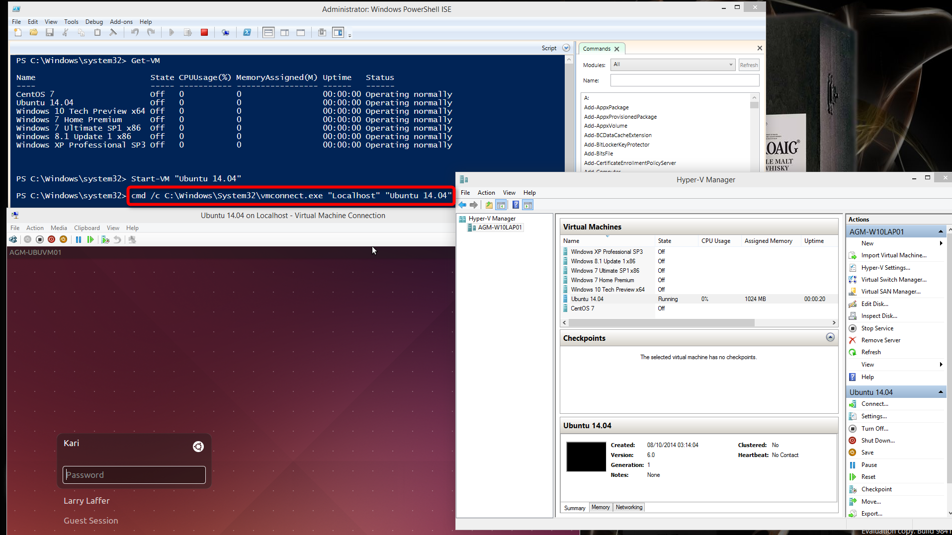Collapse AGM-W10LAP01 Actions section arrow
This screenshot has width=952, height=535.
(x=941, y=232)
